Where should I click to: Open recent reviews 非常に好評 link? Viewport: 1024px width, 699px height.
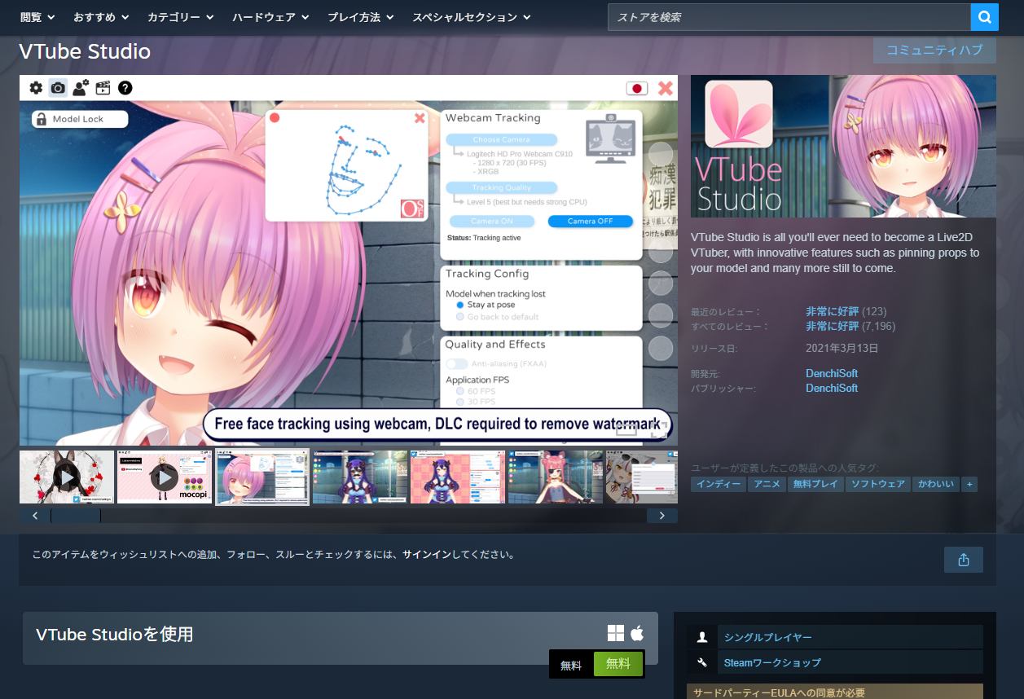pos(833,311)
